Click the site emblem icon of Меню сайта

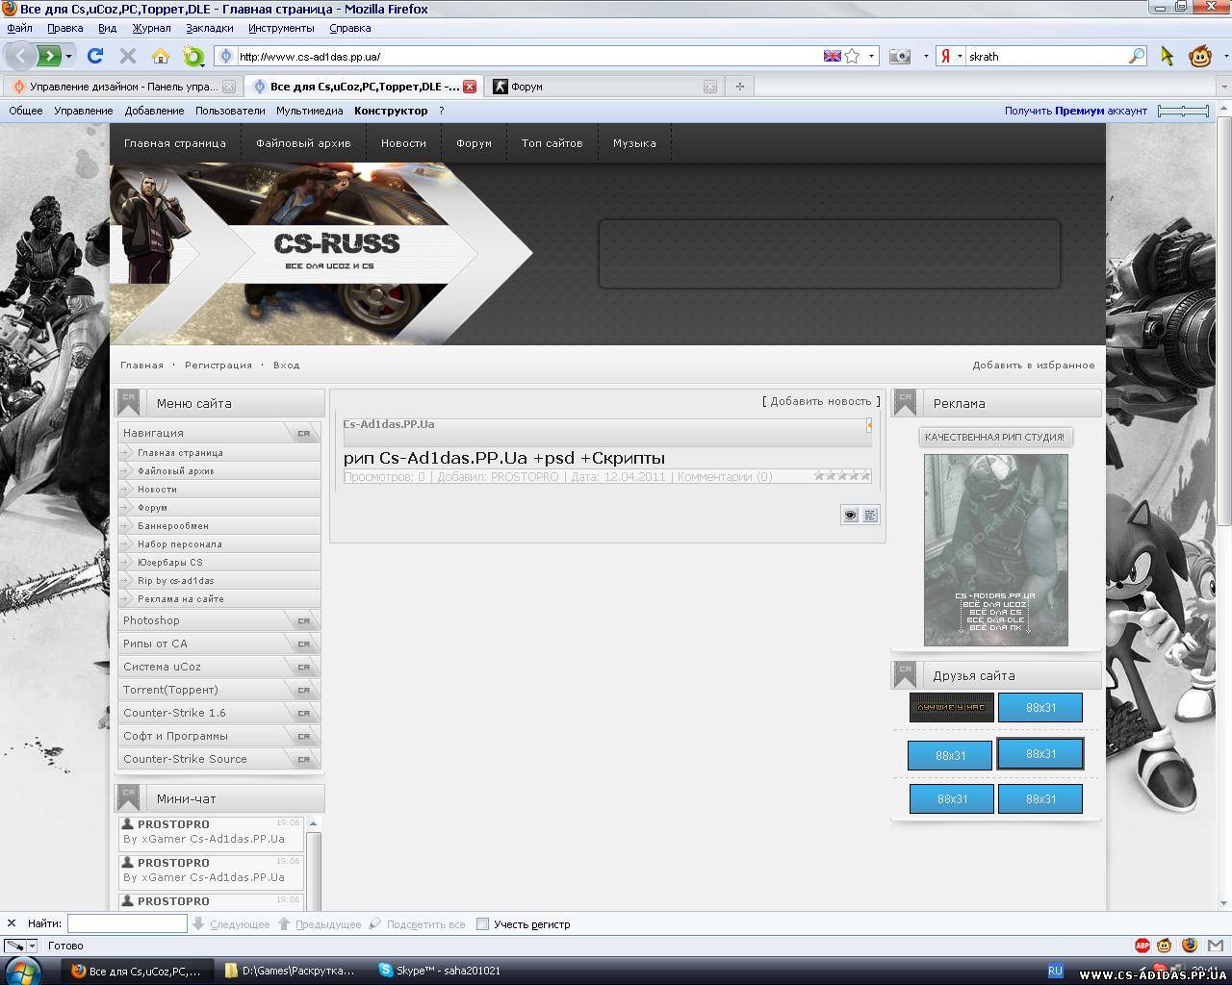pos(128,402)
